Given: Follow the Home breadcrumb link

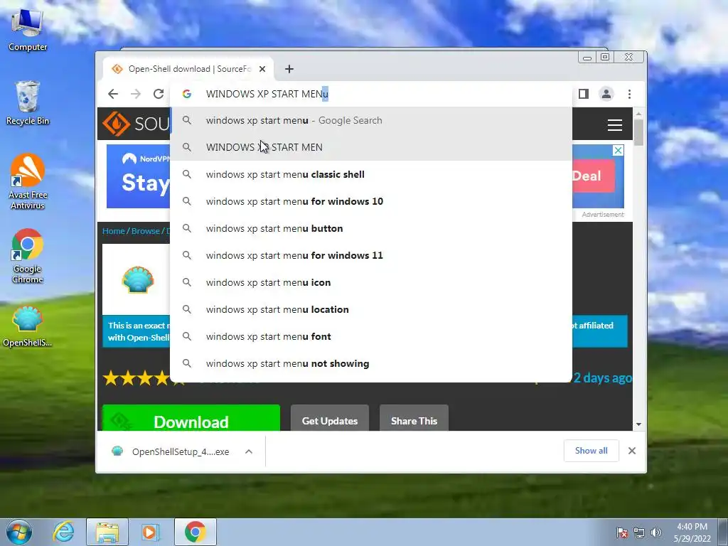Looking at the screenshot, I should (113, 231).
